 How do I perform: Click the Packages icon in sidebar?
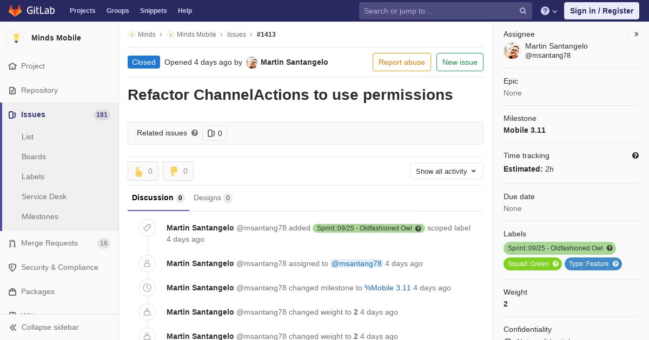point(12,292)
